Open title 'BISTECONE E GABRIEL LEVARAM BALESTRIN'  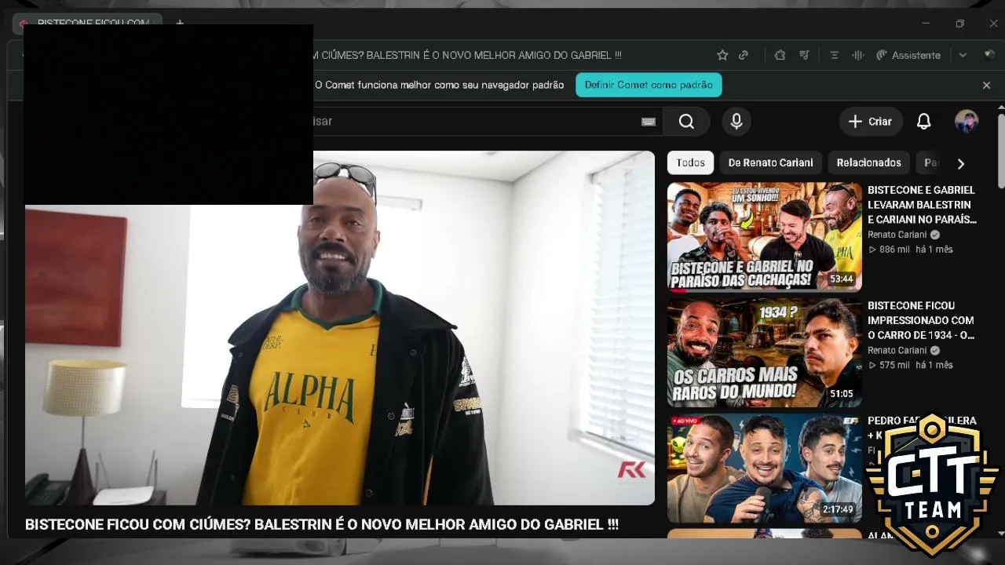pyautogui.click(x=922, y=204)
